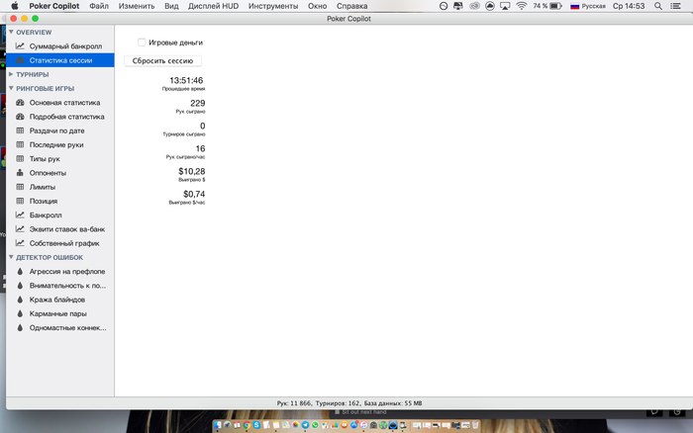Open Telegram from the Dock
693x433 pixels.
tap(305, 425)
